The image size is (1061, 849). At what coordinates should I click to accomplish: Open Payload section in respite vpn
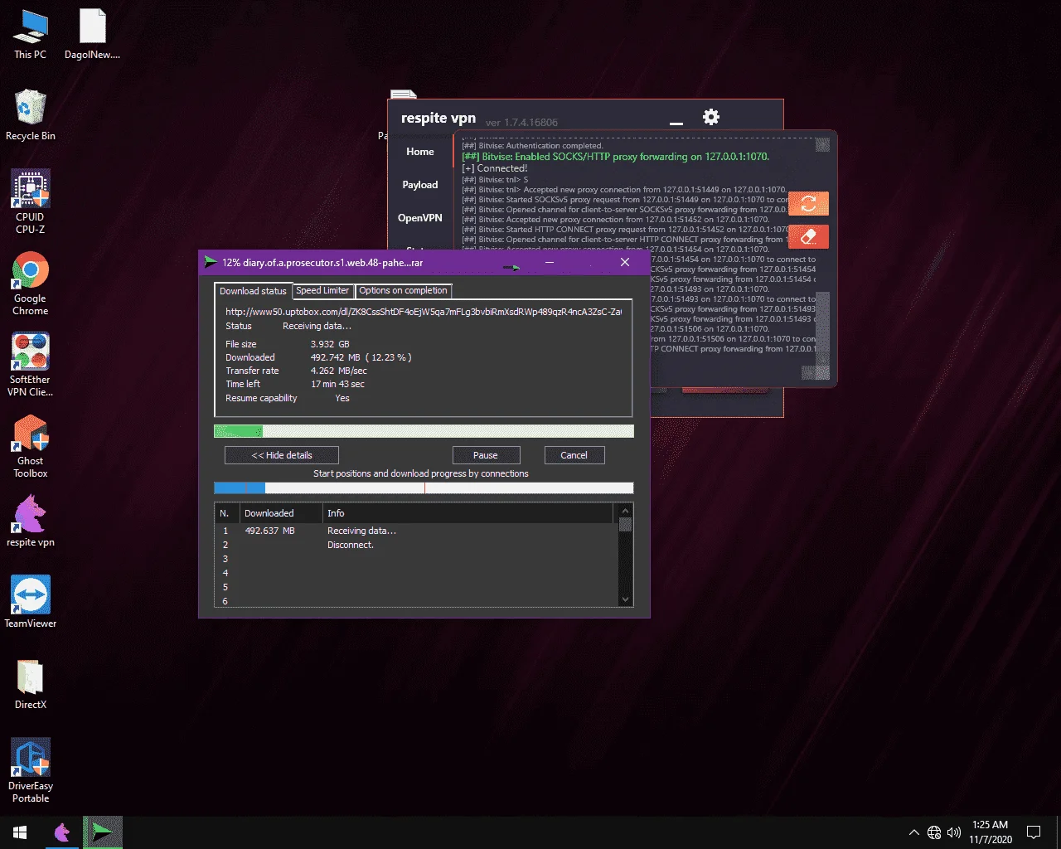point(420,185)
